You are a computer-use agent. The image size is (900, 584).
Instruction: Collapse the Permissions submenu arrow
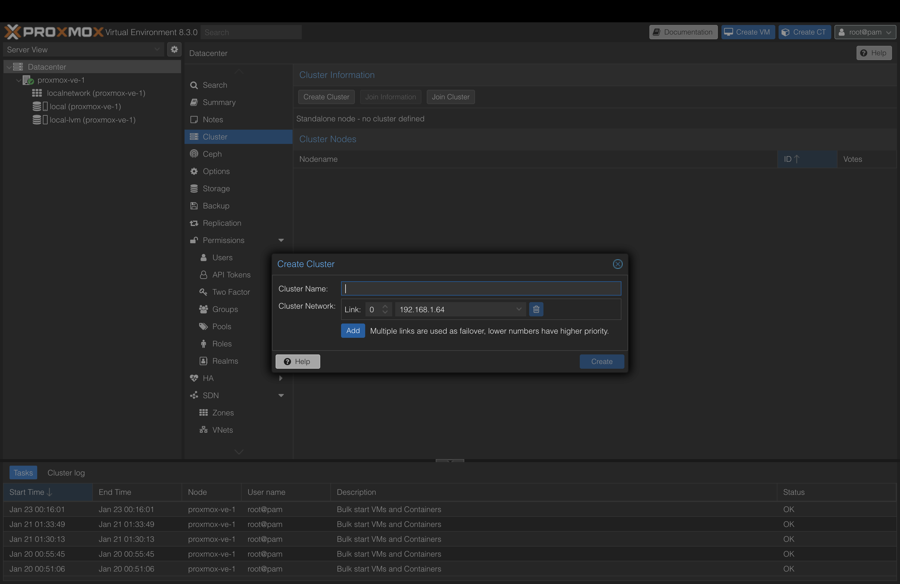[x=281, y=240]
